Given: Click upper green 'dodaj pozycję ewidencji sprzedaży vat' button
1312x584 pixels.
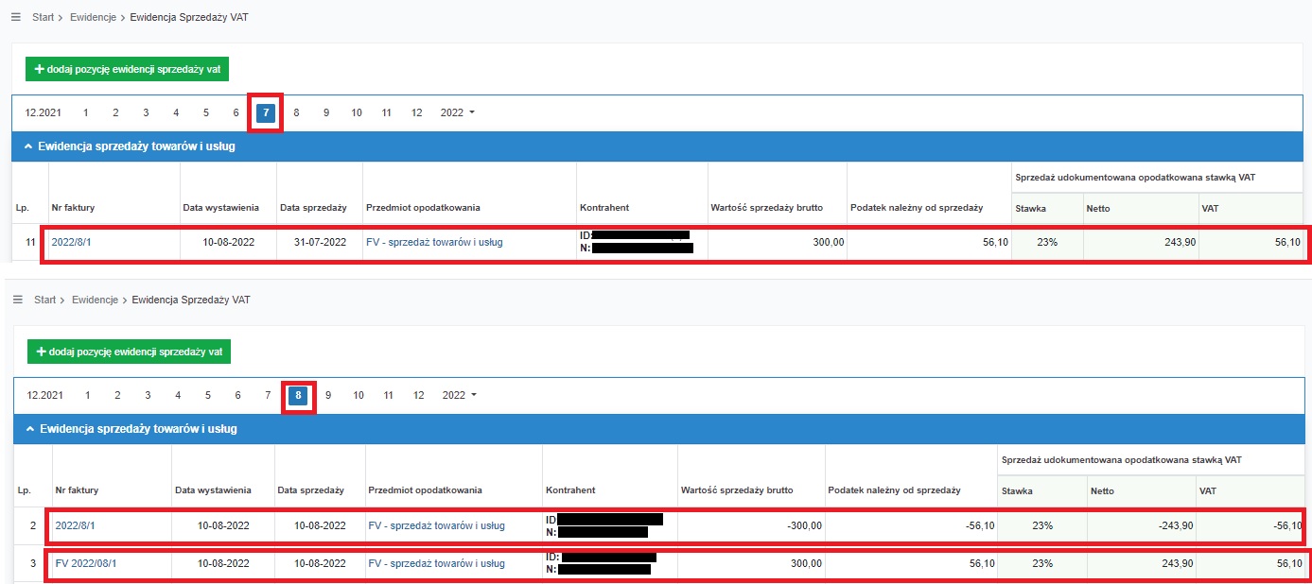Looking at the screenshot, I should (127, 69).
